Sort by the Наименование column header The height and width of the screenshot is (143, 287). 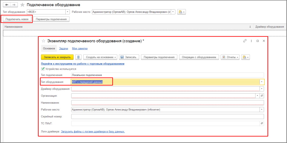point(128,27)
